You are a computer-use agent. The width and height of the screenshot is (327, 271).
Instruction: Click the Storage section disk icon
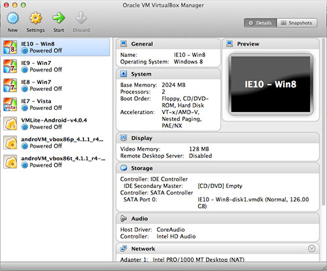point(124,168)
